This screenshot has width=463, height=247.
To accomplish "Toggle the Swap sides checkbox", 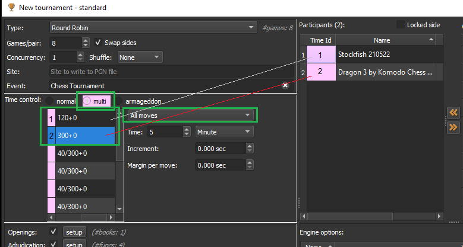I will coord(98,43).
